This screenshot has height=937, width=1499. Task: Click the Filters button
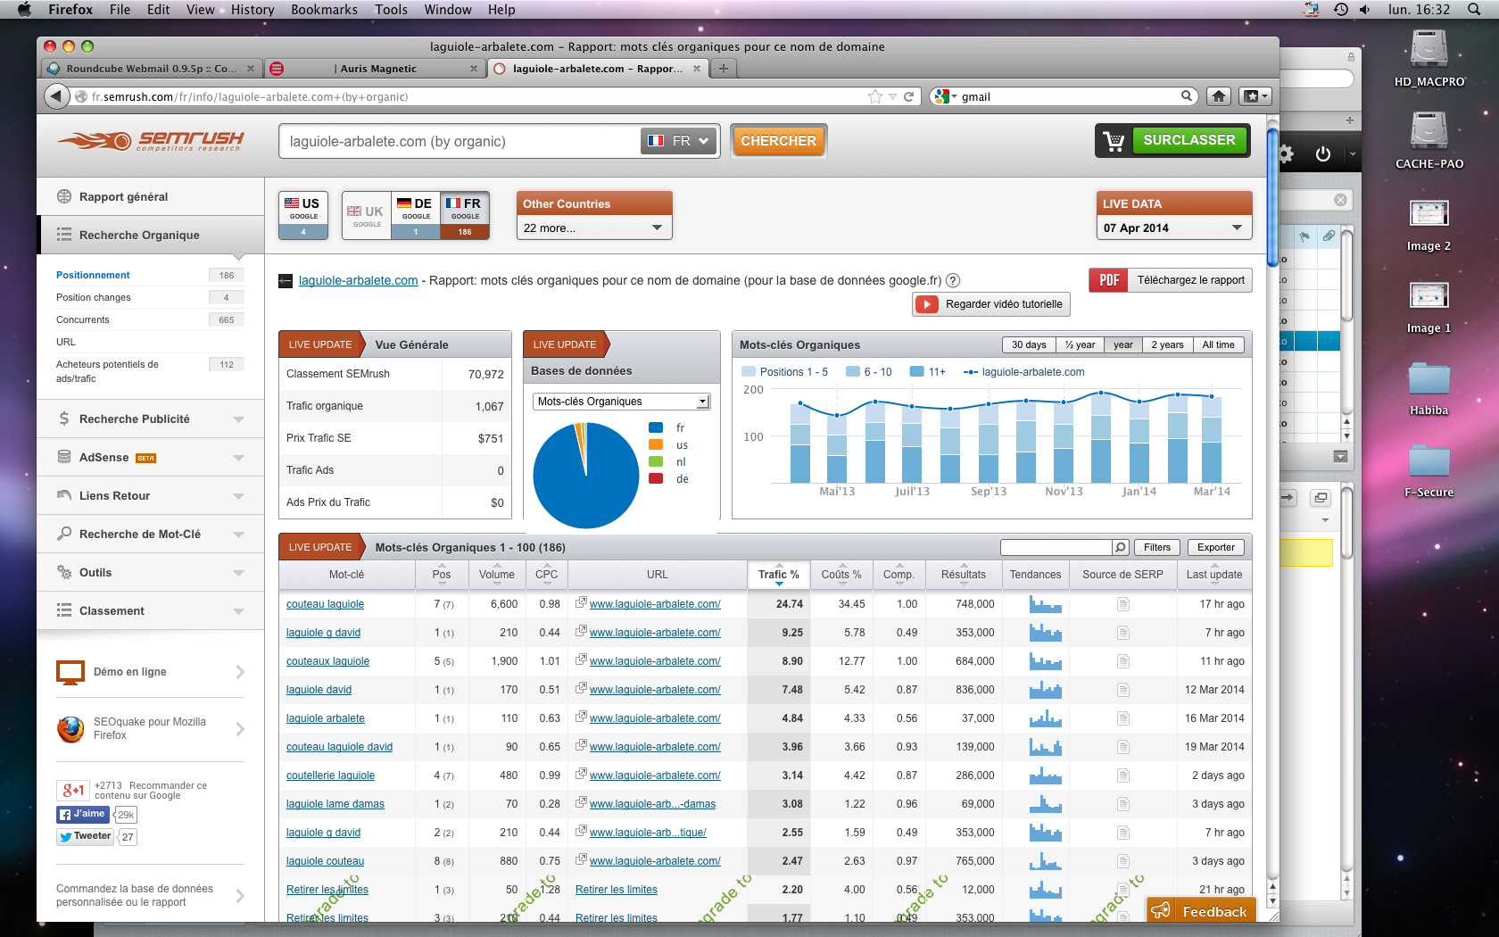pyautogui.click(x=1157, y=547)
